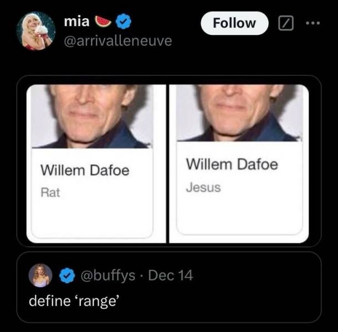Open mia's profile avatar
Viewport: 338px width, 332px height.
coord(35,30)
